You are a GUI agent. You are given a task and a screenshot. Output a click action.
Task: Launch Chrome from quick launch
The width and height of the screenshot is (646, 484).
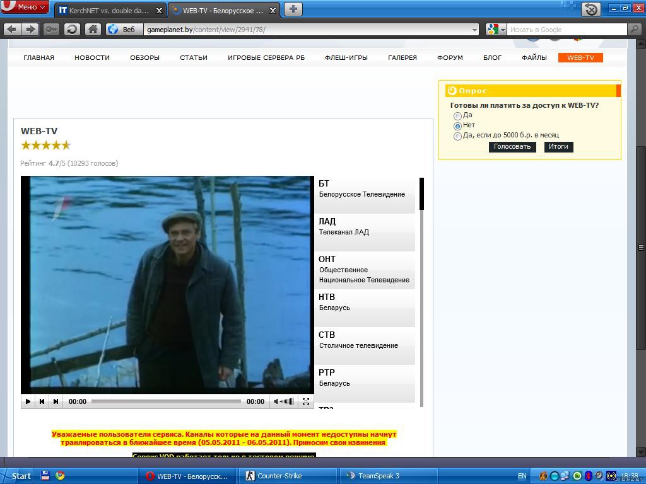(x=60, y=475)
